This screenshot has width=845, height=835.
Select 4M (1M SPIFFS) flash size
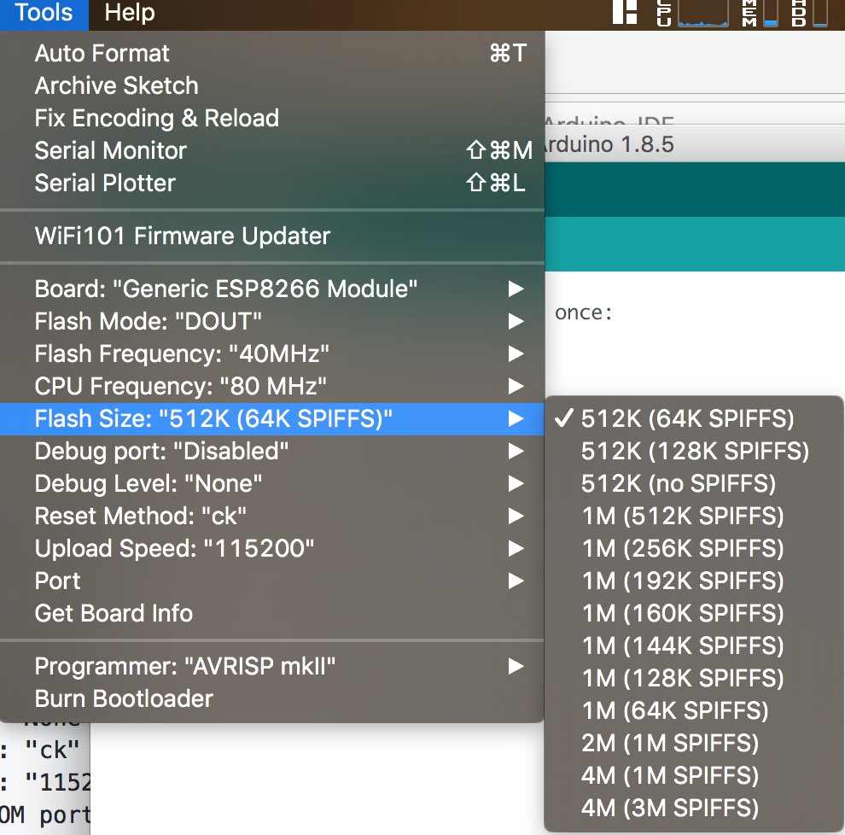pyautogui.click(x=694, y=775)
